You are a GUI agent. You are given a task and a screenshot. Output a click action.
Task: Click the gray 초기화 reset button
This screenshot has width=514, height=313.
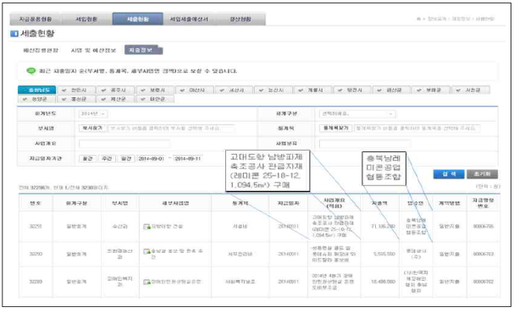[482, 174]
